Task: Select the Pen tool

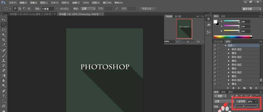Action: coord(4,91)
